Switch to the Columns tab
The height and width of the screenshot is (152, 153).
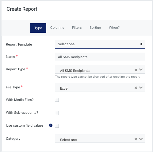57,28
